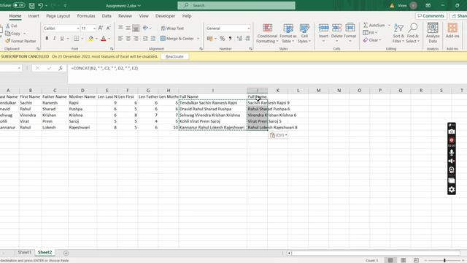Open the Home ribbon tab
467x263 pixels.
15,16
